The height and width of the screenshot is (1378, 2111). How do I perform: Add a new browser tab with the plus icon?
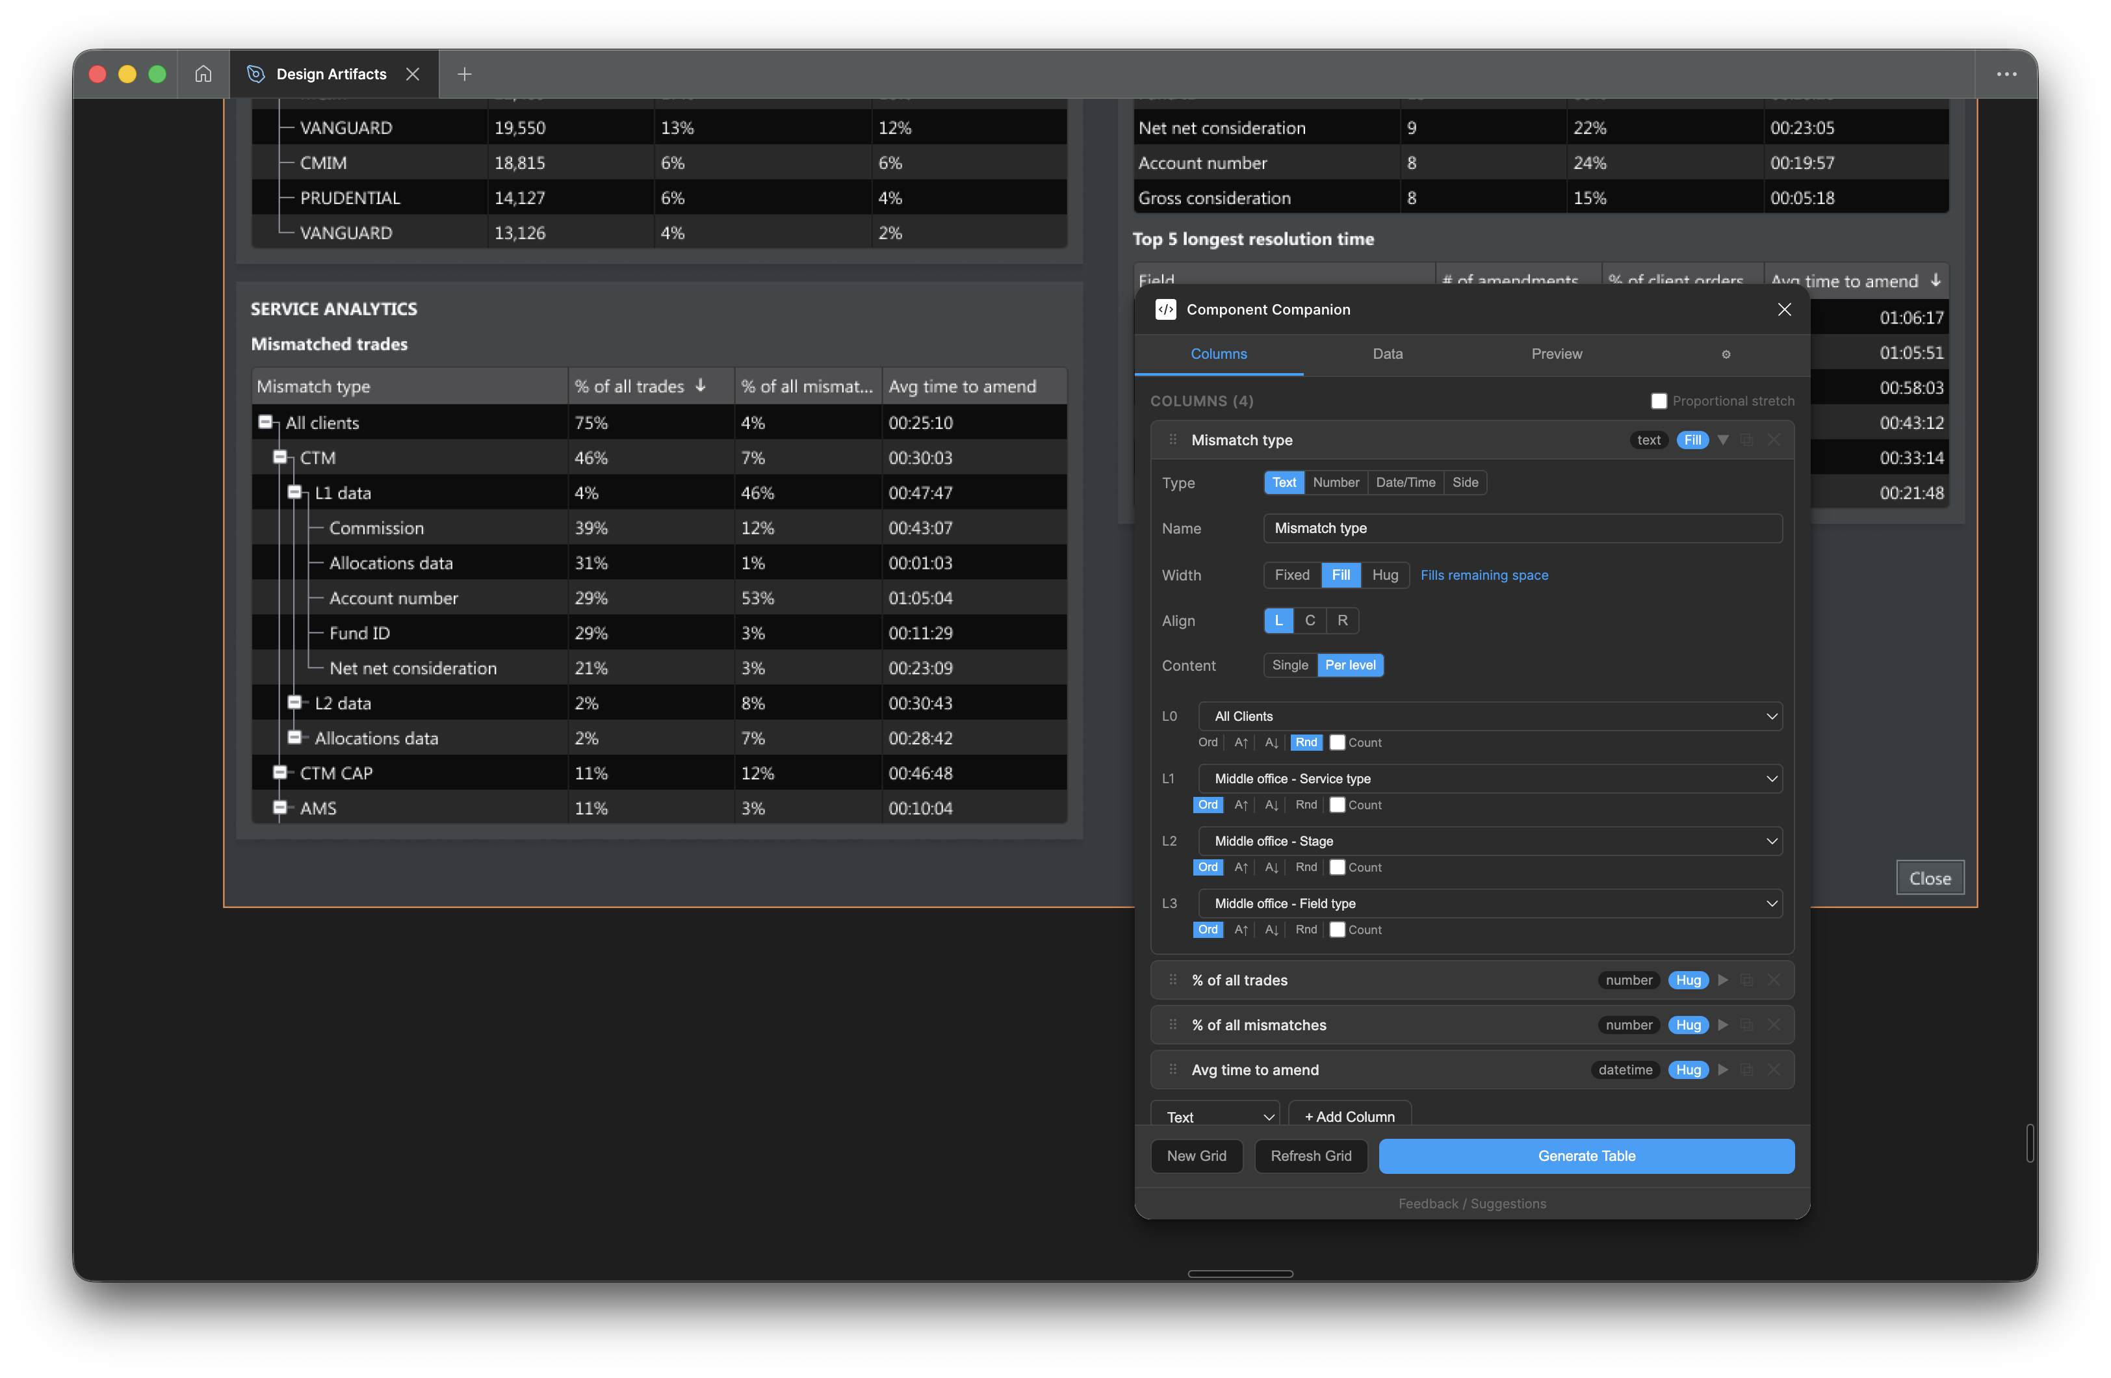464,75
